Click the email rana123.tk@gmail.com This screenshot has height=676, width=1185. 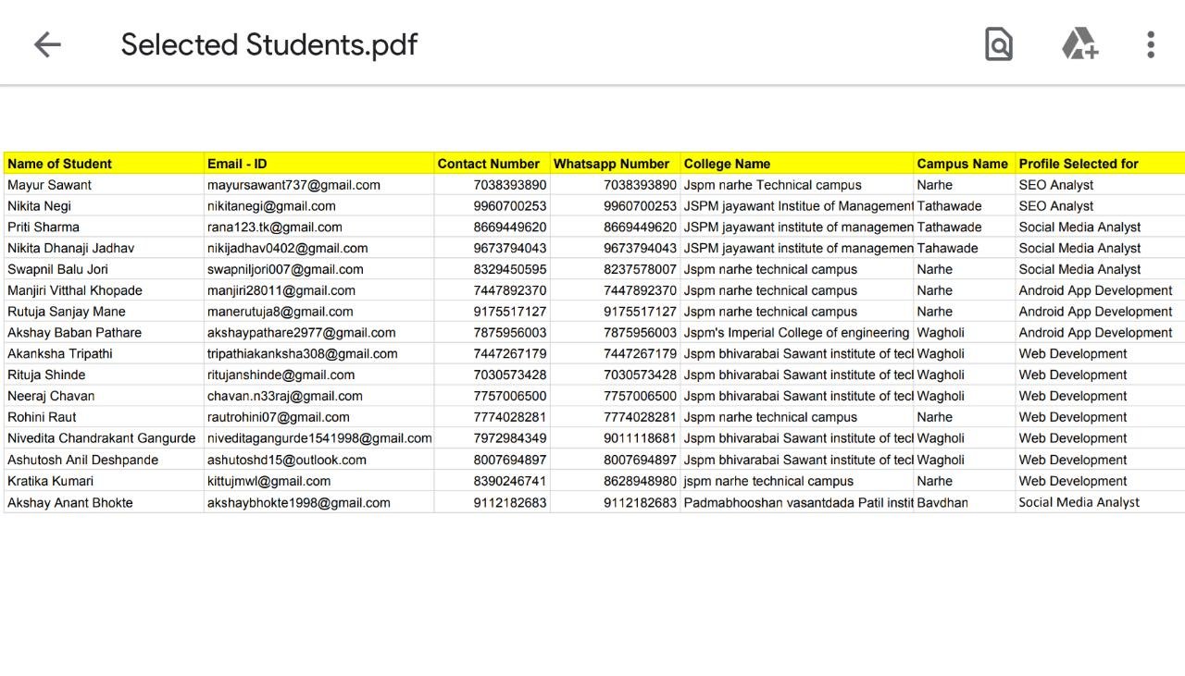(x=275, y=227)
